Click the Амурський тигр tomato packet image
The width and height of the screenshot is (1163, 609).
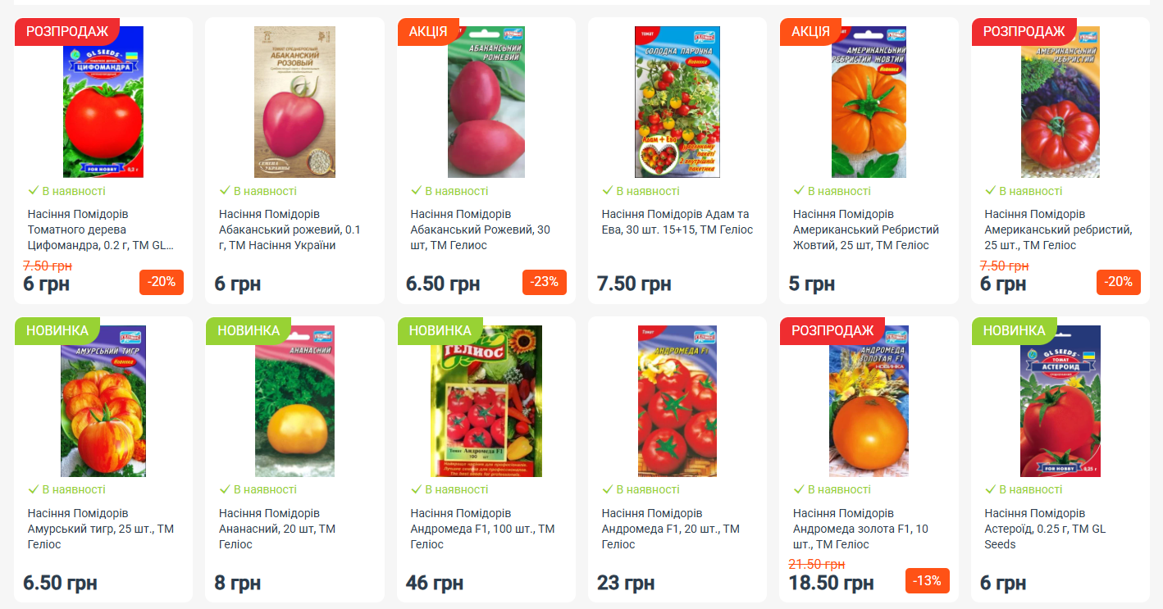(103, 401)
